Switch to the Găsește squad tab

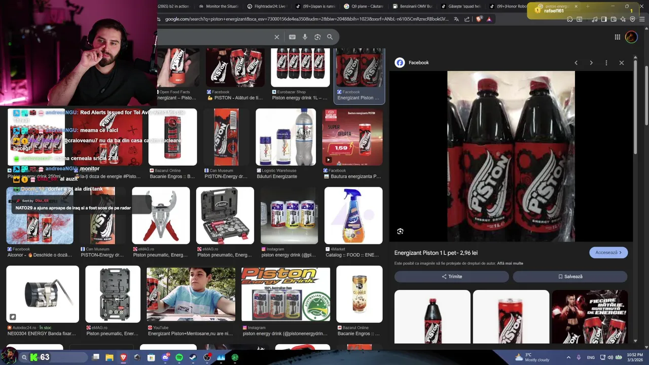pyautogui.click(x=461, y=7)
